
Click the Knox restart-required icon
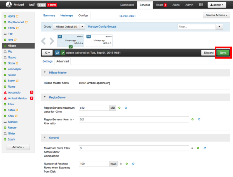point(16,116)
